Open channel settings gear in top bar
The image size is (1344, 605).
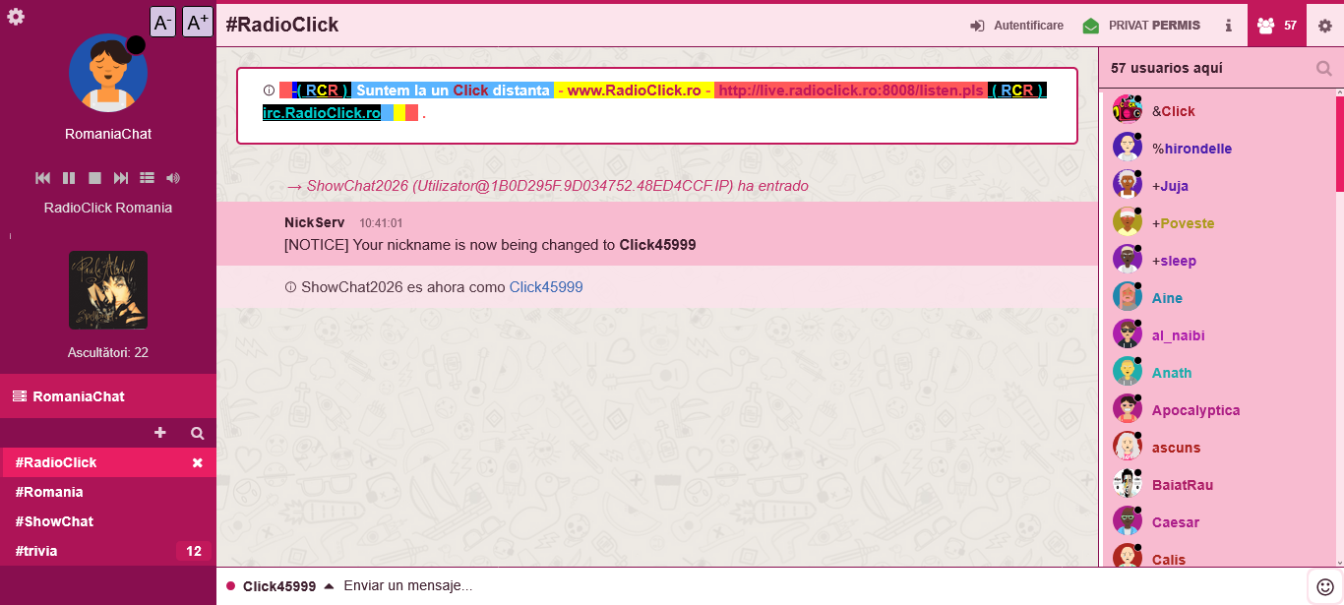[1324, 26]
